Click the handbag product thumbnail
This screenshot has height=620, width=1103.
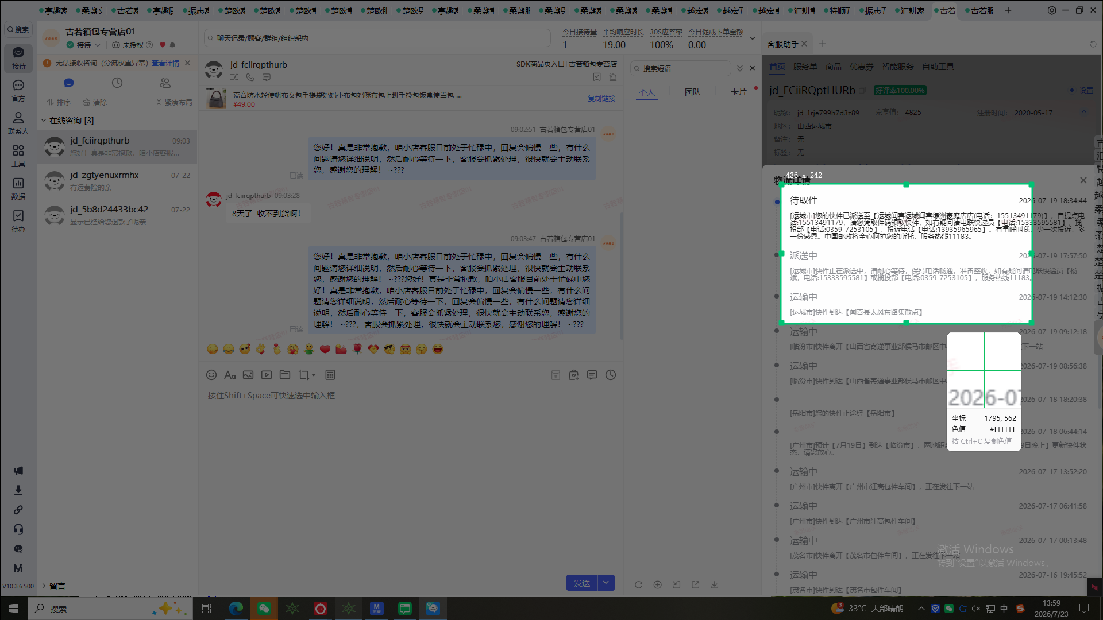(x=217, y=99)
